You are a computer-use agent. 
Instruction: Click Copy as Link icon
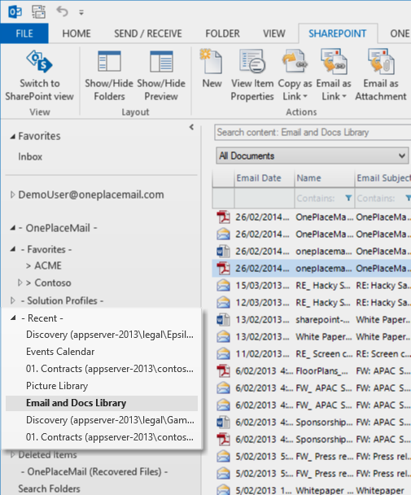(x=295, y=61)
